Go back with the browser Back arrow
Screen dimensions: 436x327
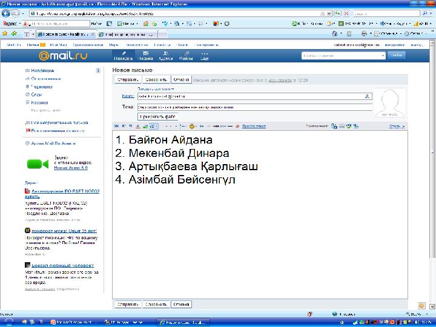(6, 13)
